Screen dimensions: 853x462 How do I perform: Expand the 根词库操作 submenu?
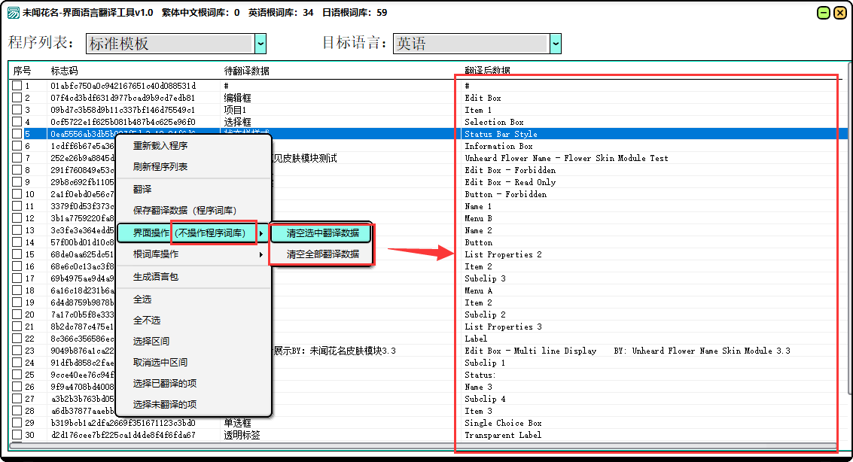(x=193, y=255)
